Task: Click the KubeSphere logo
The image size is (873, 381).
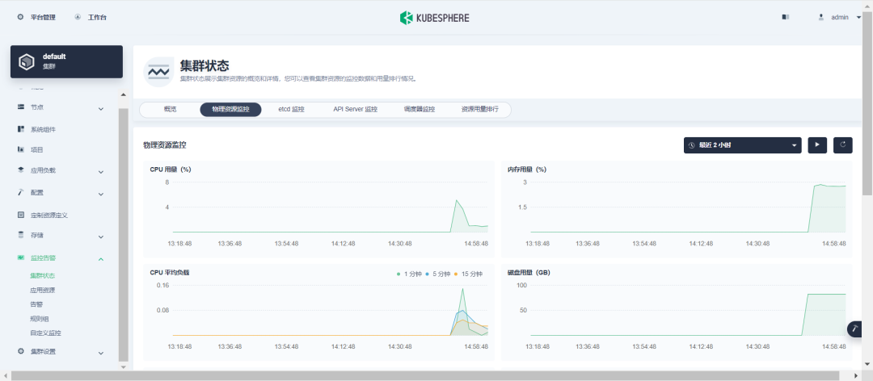Action: coord(434,18)
